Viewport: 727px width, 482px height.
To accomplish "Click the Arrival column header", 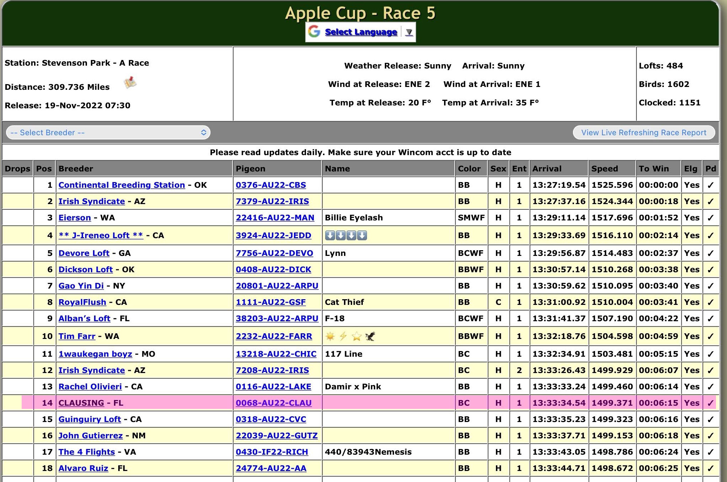I will tap(547, 169).
